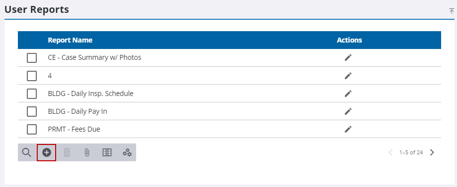Add a new report with plus icon
The height and width of the screenshot is (187, 457).
point(47,152)
